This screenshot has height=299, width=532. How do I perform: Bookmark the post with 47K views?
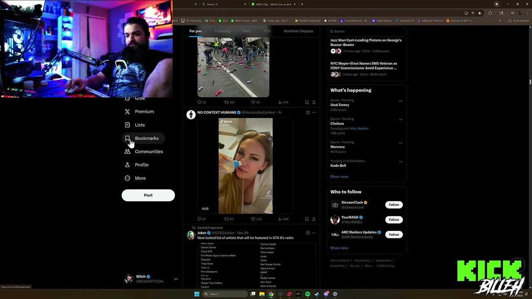pos(307,102)
